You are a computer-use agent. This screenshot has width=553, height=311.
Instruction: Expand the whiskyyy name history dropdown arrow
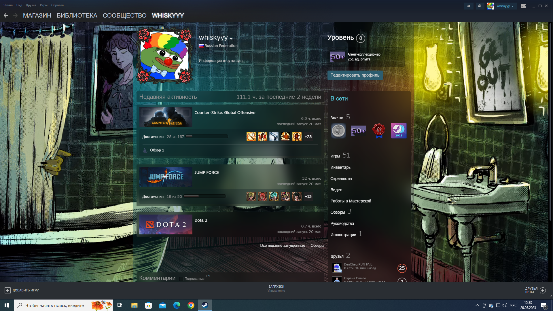(x=231, y=39)
